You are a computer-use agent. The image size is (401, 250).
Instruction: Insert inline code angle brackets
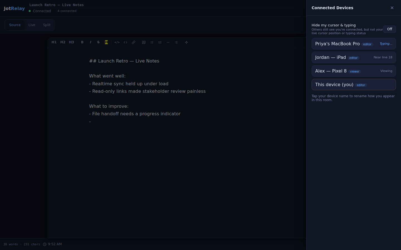click(126, 42)
